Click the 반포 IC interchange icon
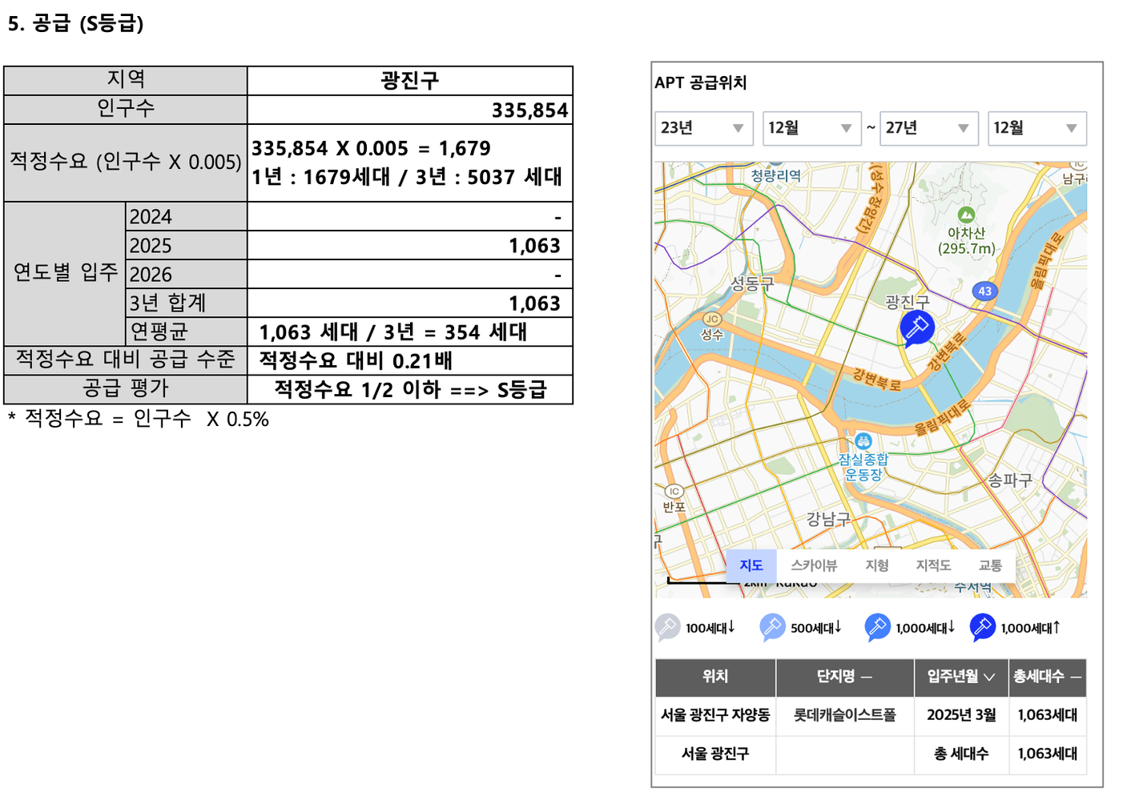 [x=674, y=491]
